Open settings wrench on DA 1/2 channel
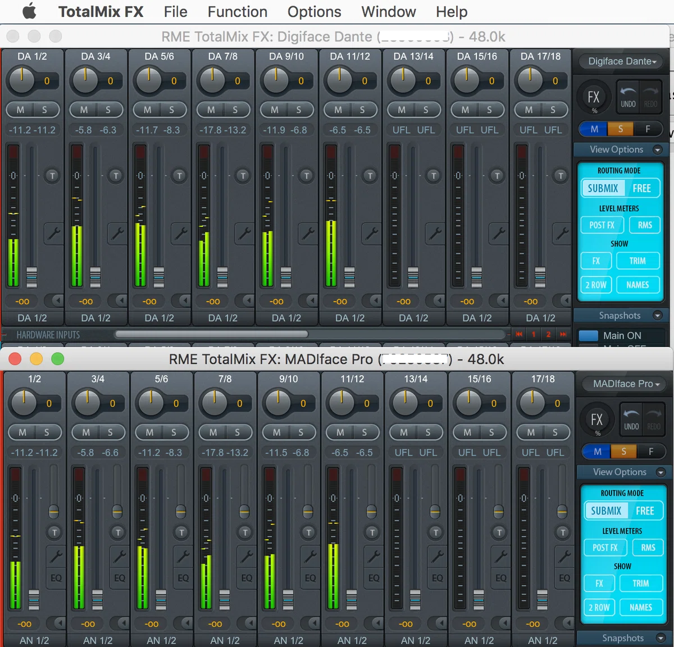674x647 pixels. tap(53, 233)
